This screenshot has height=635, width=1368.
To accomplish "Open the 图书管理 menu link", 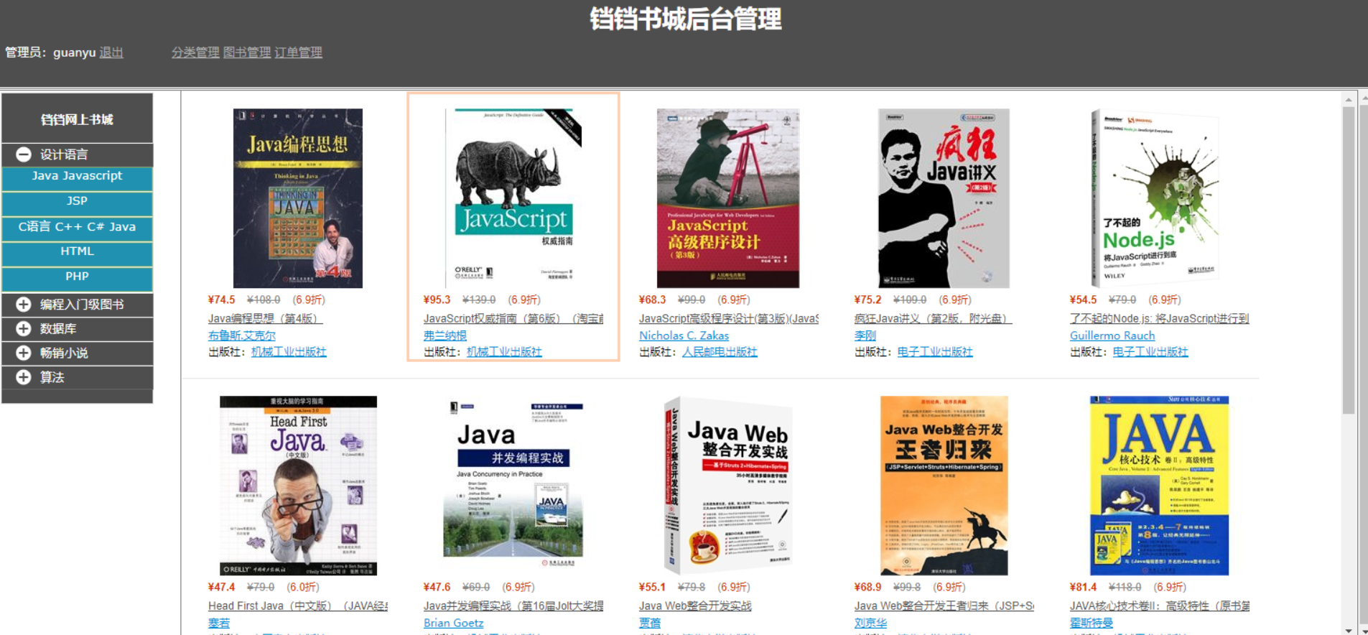I will pos(247,52).
